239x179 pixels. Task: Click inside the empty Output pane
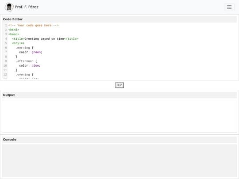coord(119,116)
